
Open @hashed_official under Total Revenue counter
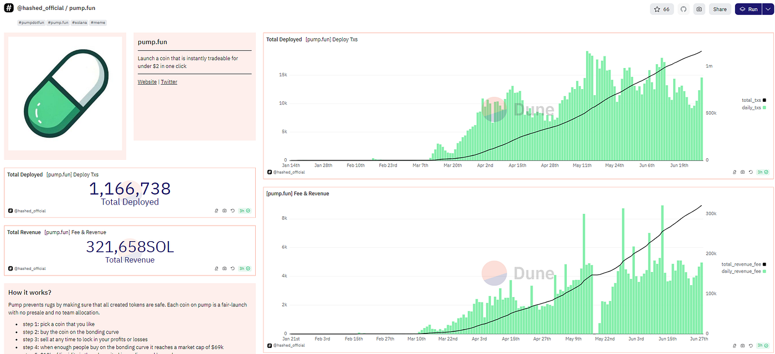click(x=30, y=269)
